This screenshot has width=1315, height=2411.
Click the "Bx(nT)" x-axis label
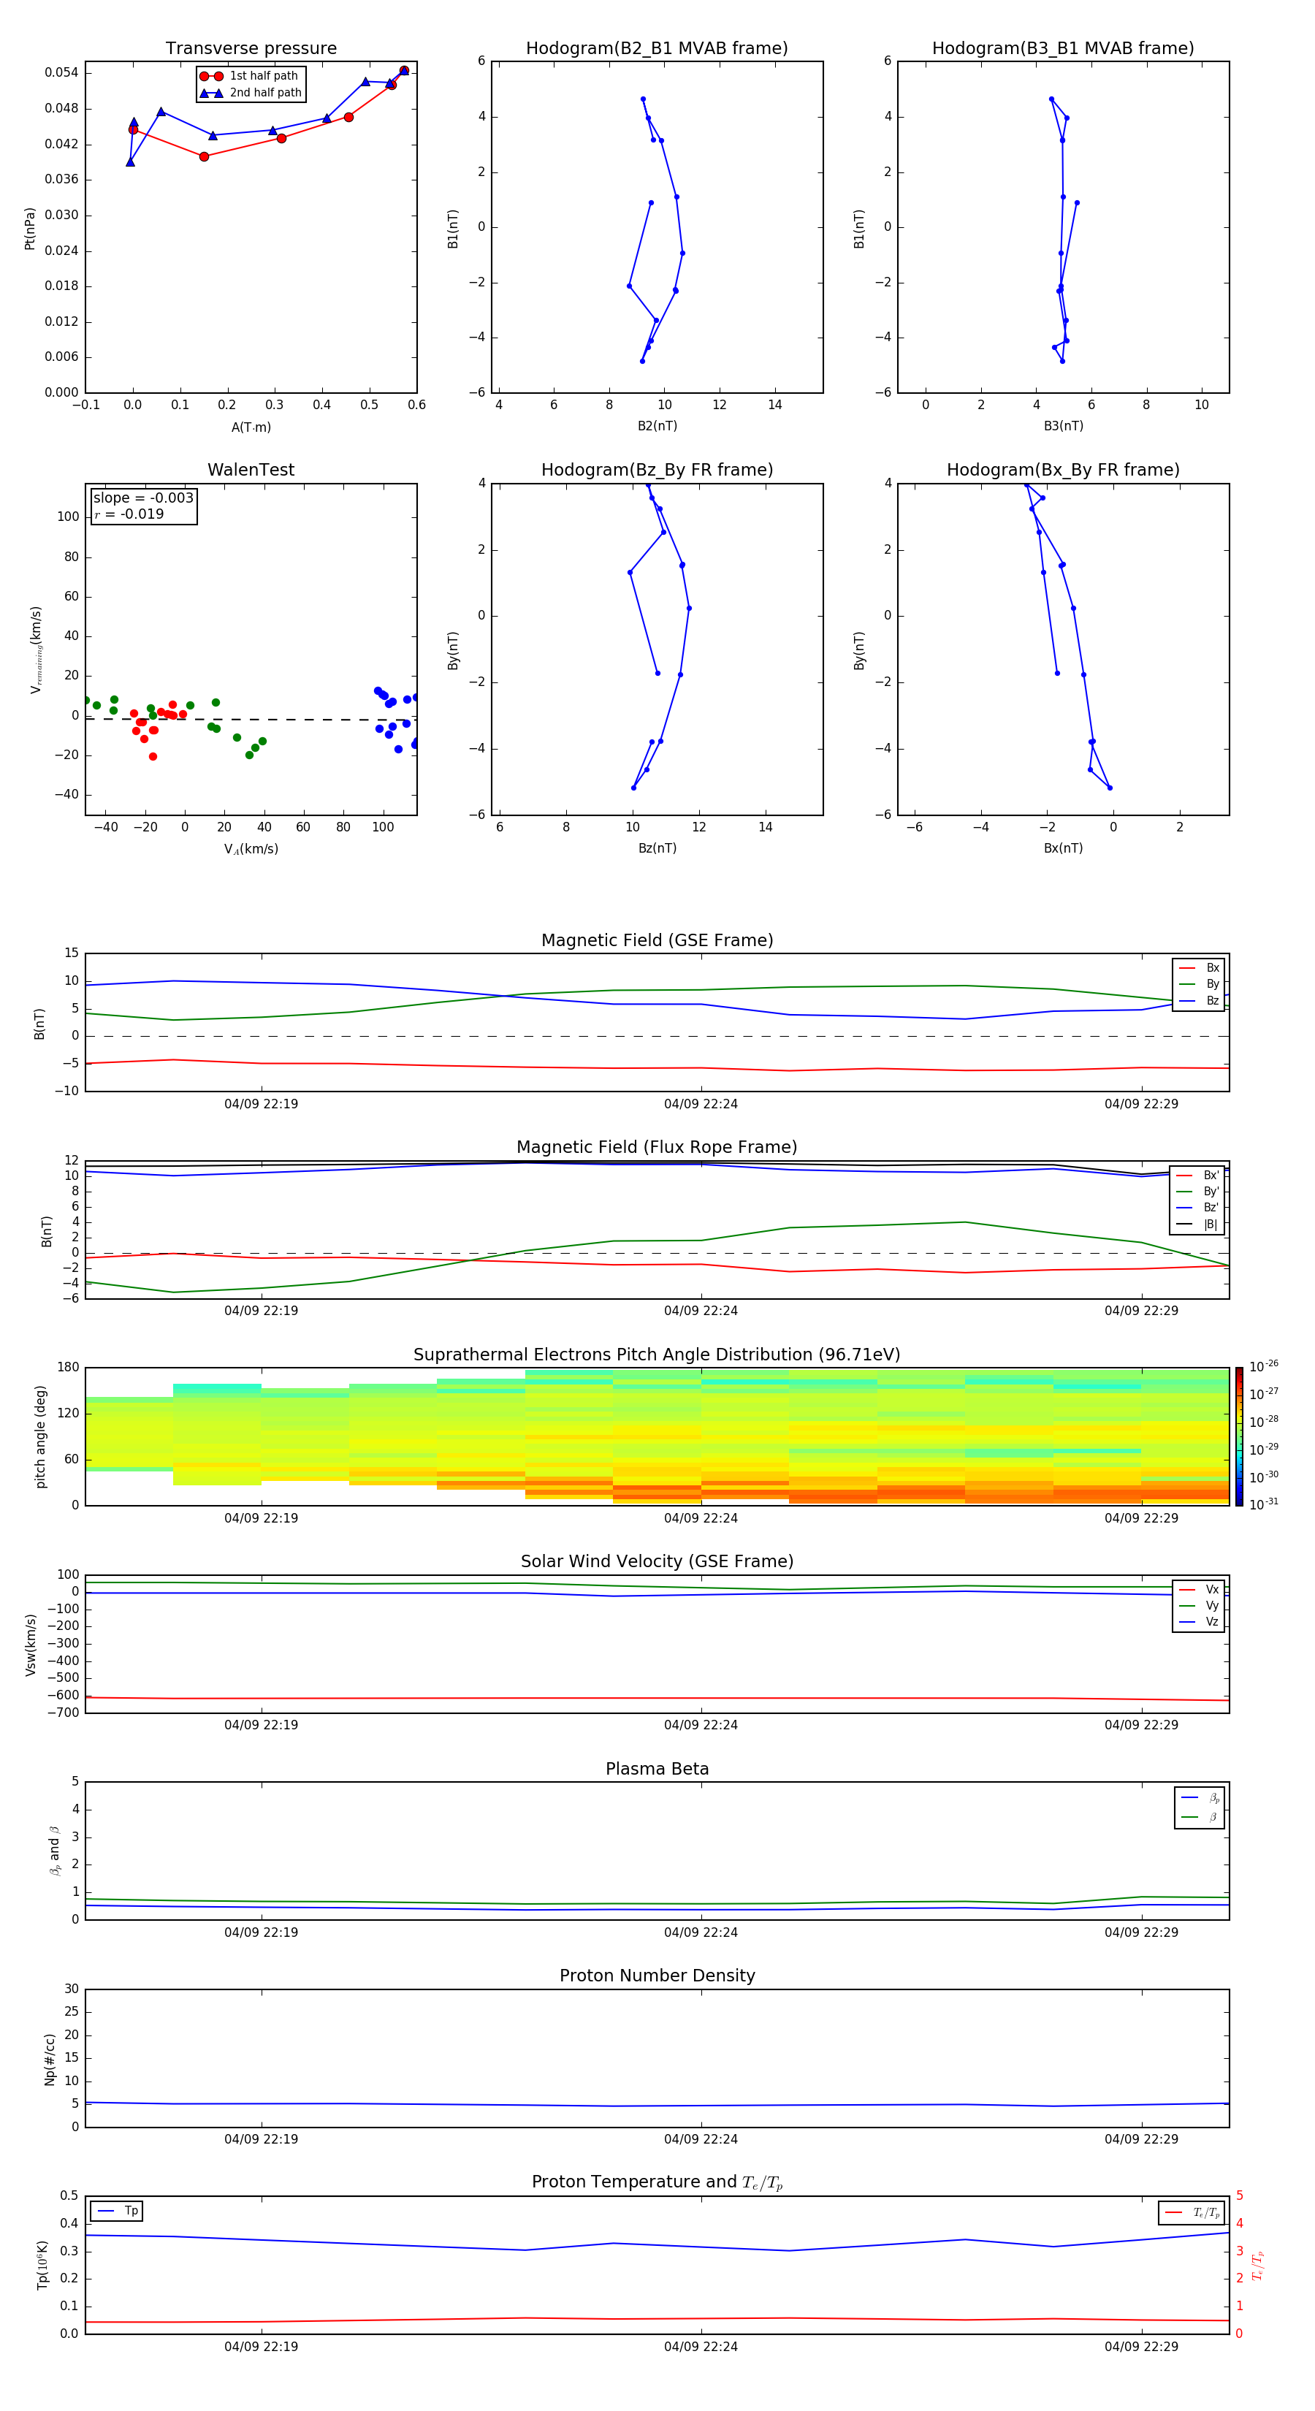(x=1063, y=848)
